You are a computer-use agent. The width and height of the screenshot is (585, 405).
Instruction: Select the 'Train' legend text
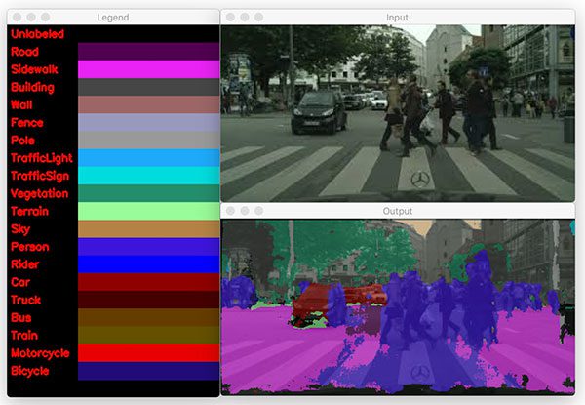pyautogui.click(x=24, y=336)
